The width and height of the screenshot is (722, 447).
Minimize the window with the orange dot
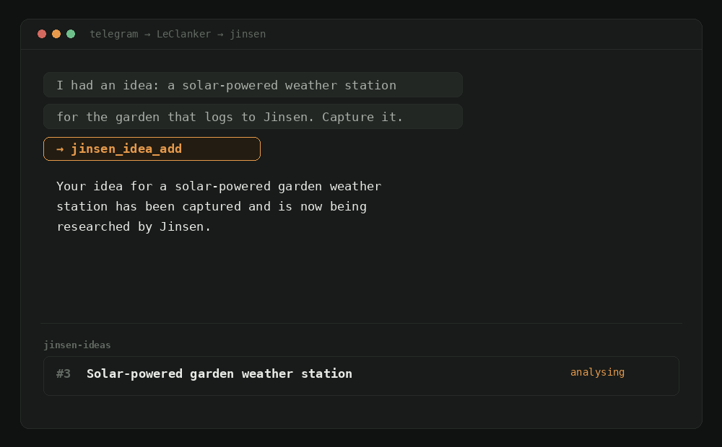[56, 34]
